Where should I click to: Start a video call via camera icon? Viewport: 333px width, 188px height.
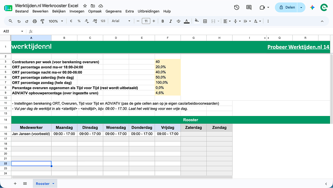262,7
